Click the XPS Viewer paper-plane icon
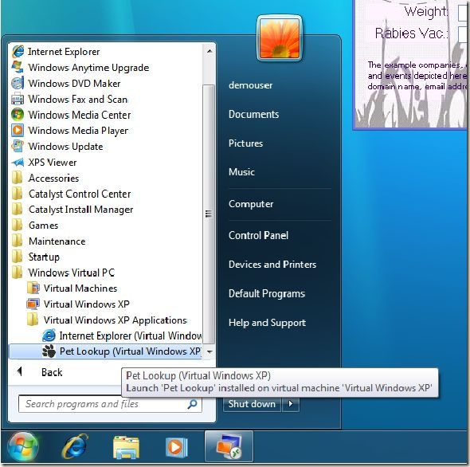This screenshot has width=470, height=467. point(18,163)
